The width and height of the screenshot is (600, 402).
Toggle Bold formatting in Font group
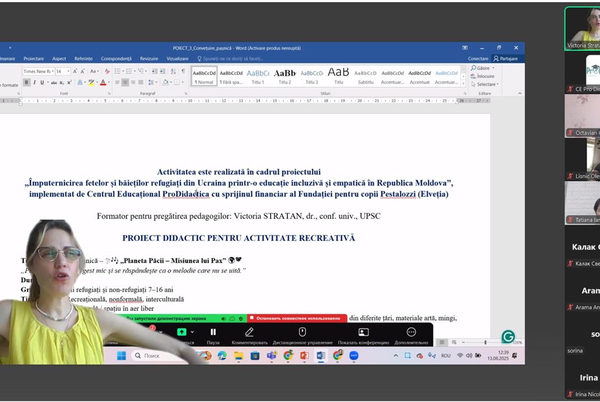[26, 82]
